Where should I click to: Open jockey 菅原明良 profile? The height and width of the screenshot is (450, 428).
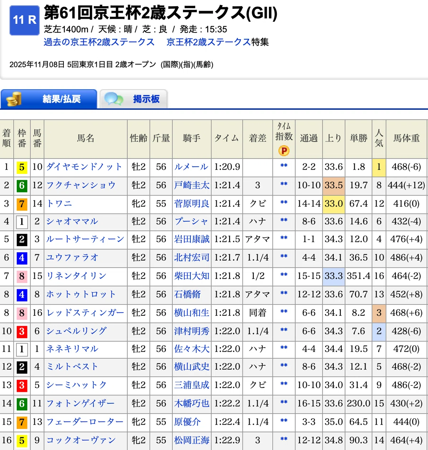point(192,204)
